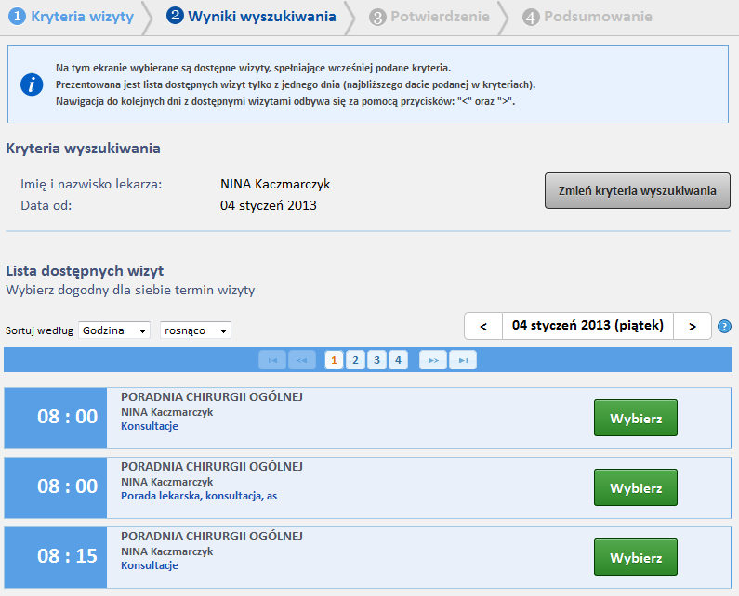Screen dimensions: 739x596
Task: Click Data od value 04 styczeń 2013
Action: pos(268,205)
